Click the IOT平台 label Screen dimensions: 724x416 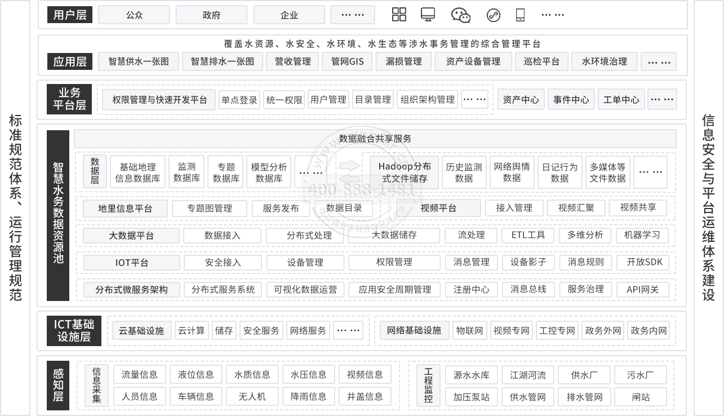coord(131,262)
